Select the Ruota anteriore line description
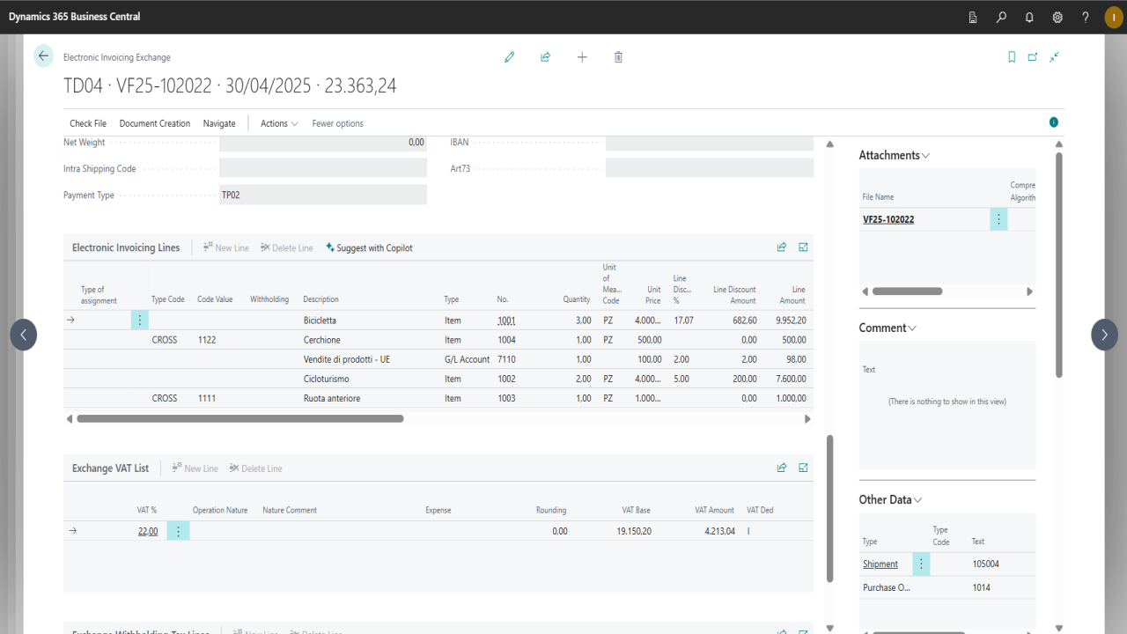This screenshot has width=1127, height=634. (332, 398)
